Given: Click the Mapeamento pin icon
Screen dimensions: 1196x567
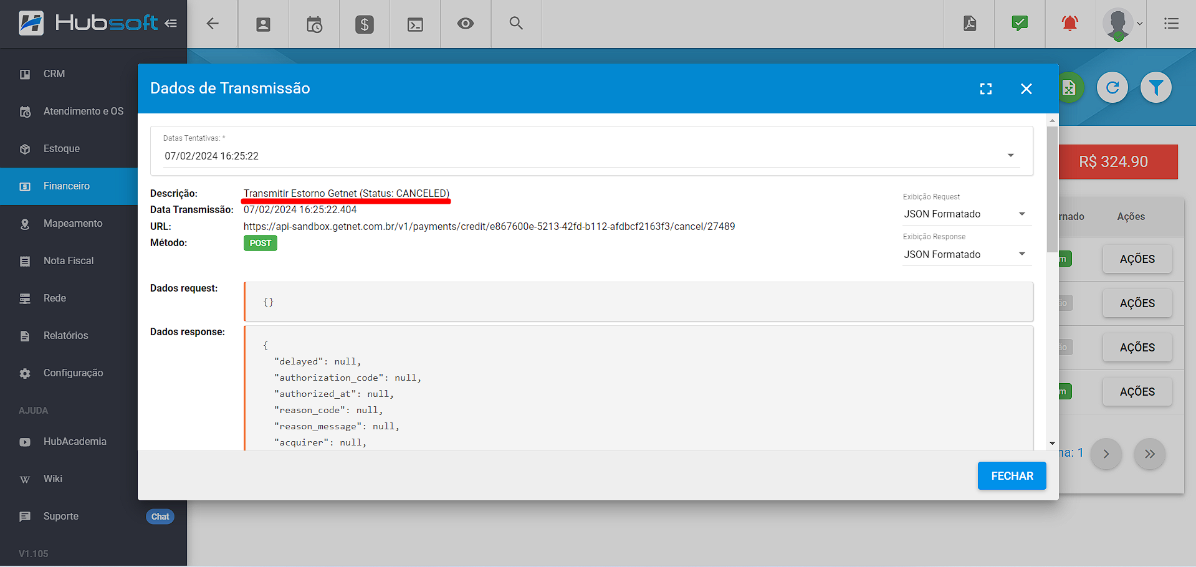Looking at the screenshot, I should pos(25,224).
